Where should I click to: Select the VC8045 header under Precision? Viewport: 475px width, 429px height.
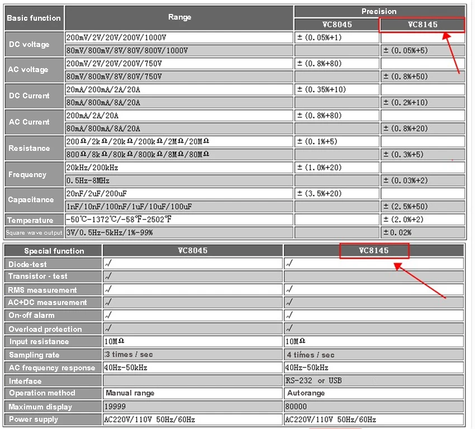pos(337,25)
